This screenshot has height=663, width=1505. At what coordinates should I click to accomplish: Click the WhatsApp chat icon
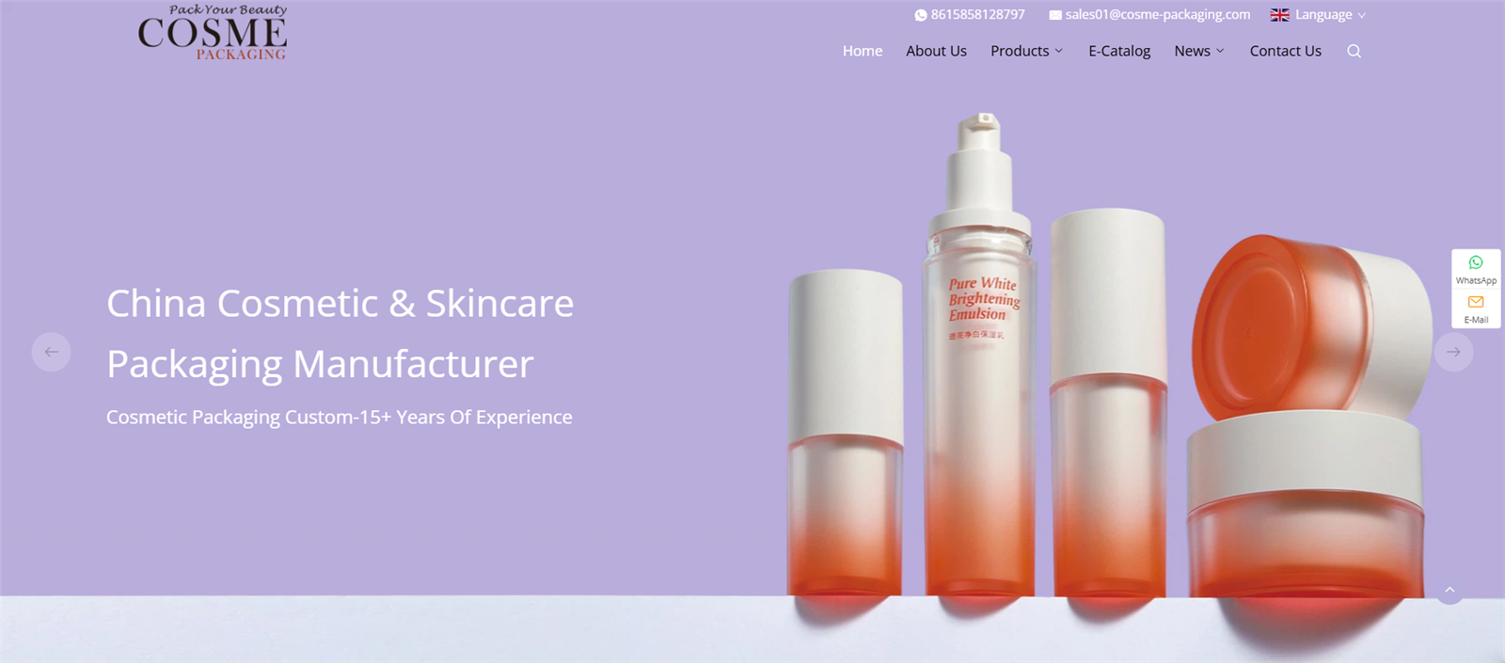tap(1476, 262)
